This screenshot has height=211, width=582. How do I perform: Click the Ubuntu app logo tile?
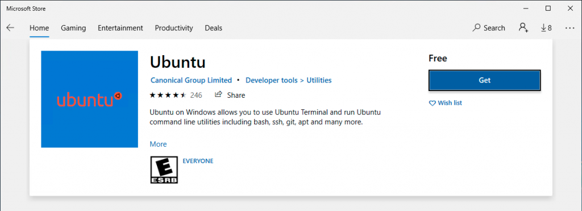89,99
